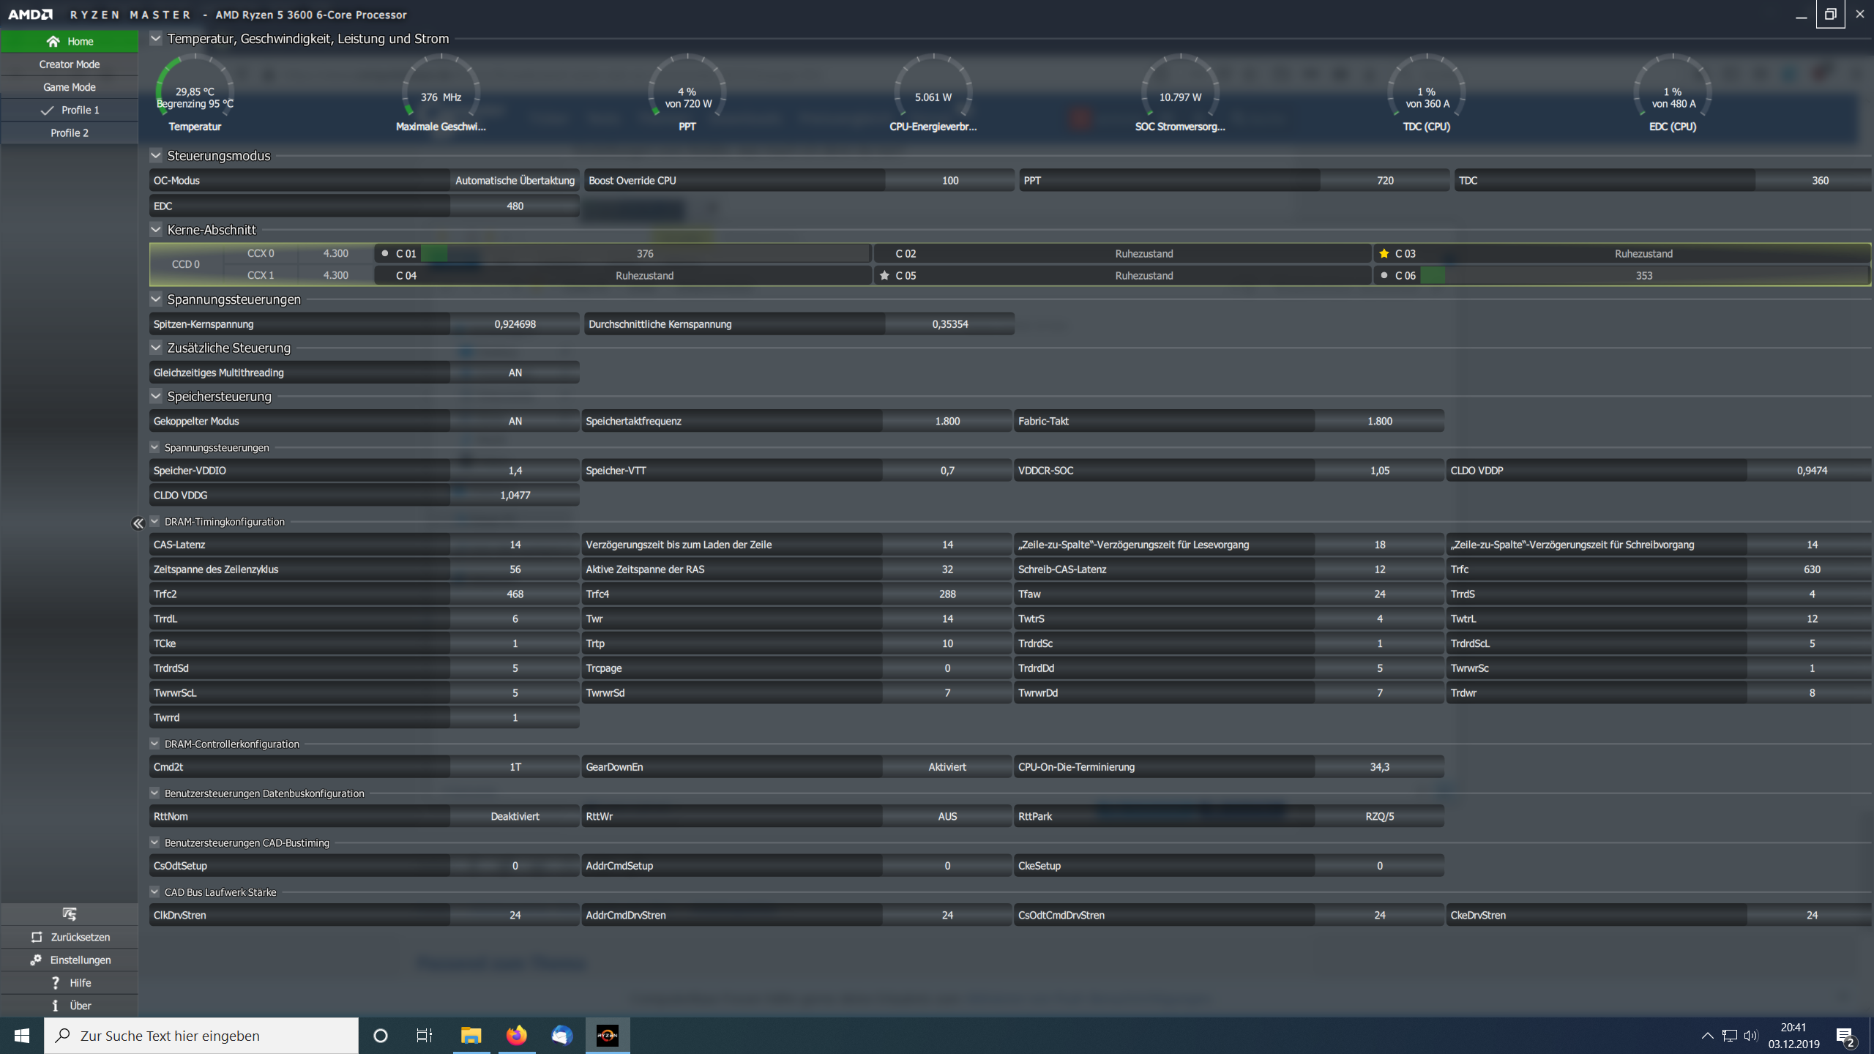Collapse the Kerne-Abschnitt section
The image size is (1874, 1054).
coord(156,230)
